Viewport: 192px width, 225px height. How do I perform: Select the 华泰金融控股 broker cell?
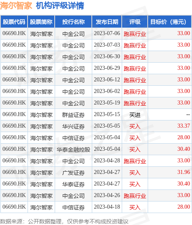pos(73,149)
